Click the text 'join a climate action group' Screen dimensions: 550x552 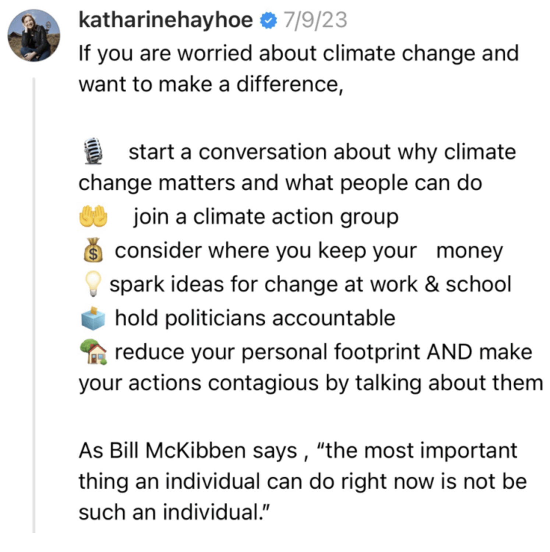pyautogui.click(x=265, y=217)
